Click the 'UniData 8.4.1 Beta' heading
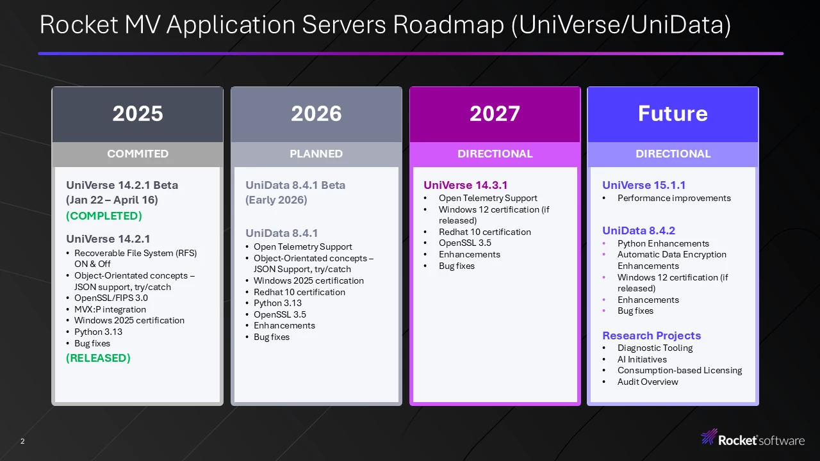Screen dimensions: 820x461 [x=295, y=185]
